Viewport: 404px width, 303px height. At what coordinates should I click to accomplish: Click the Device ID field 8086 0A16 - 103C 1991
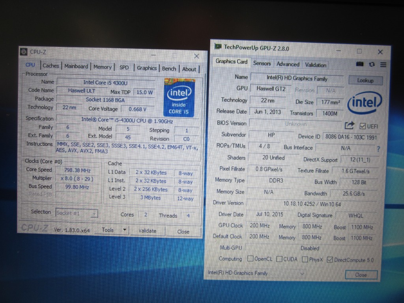(x=351, y=137)
